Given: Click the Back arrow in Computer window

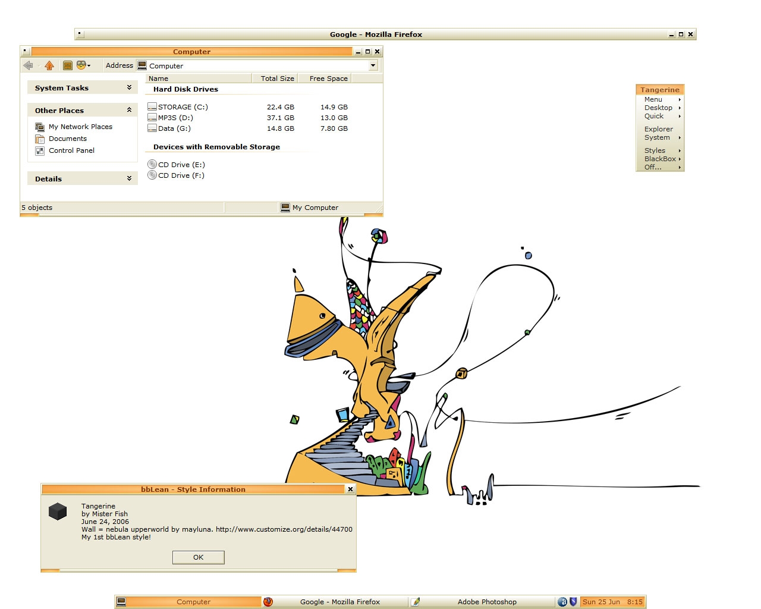Looking at the screenshot, I should point(28,65).
